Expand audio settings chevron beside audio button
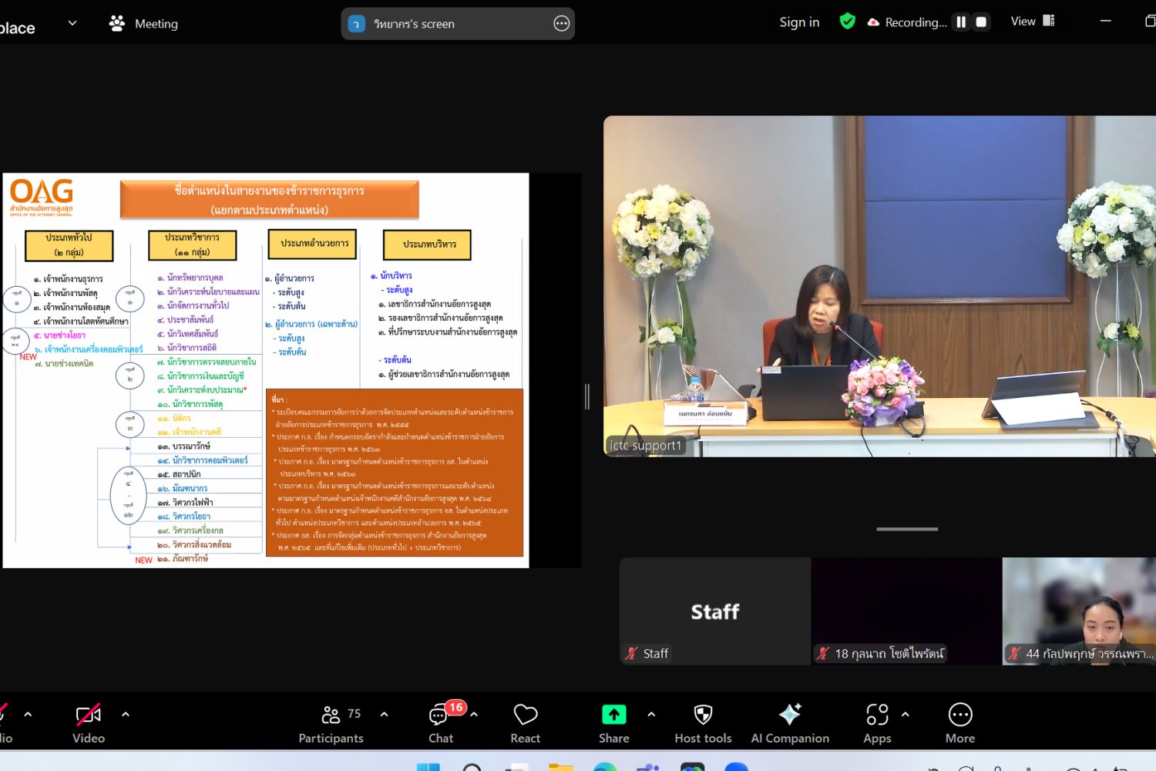 pos(28,715)
